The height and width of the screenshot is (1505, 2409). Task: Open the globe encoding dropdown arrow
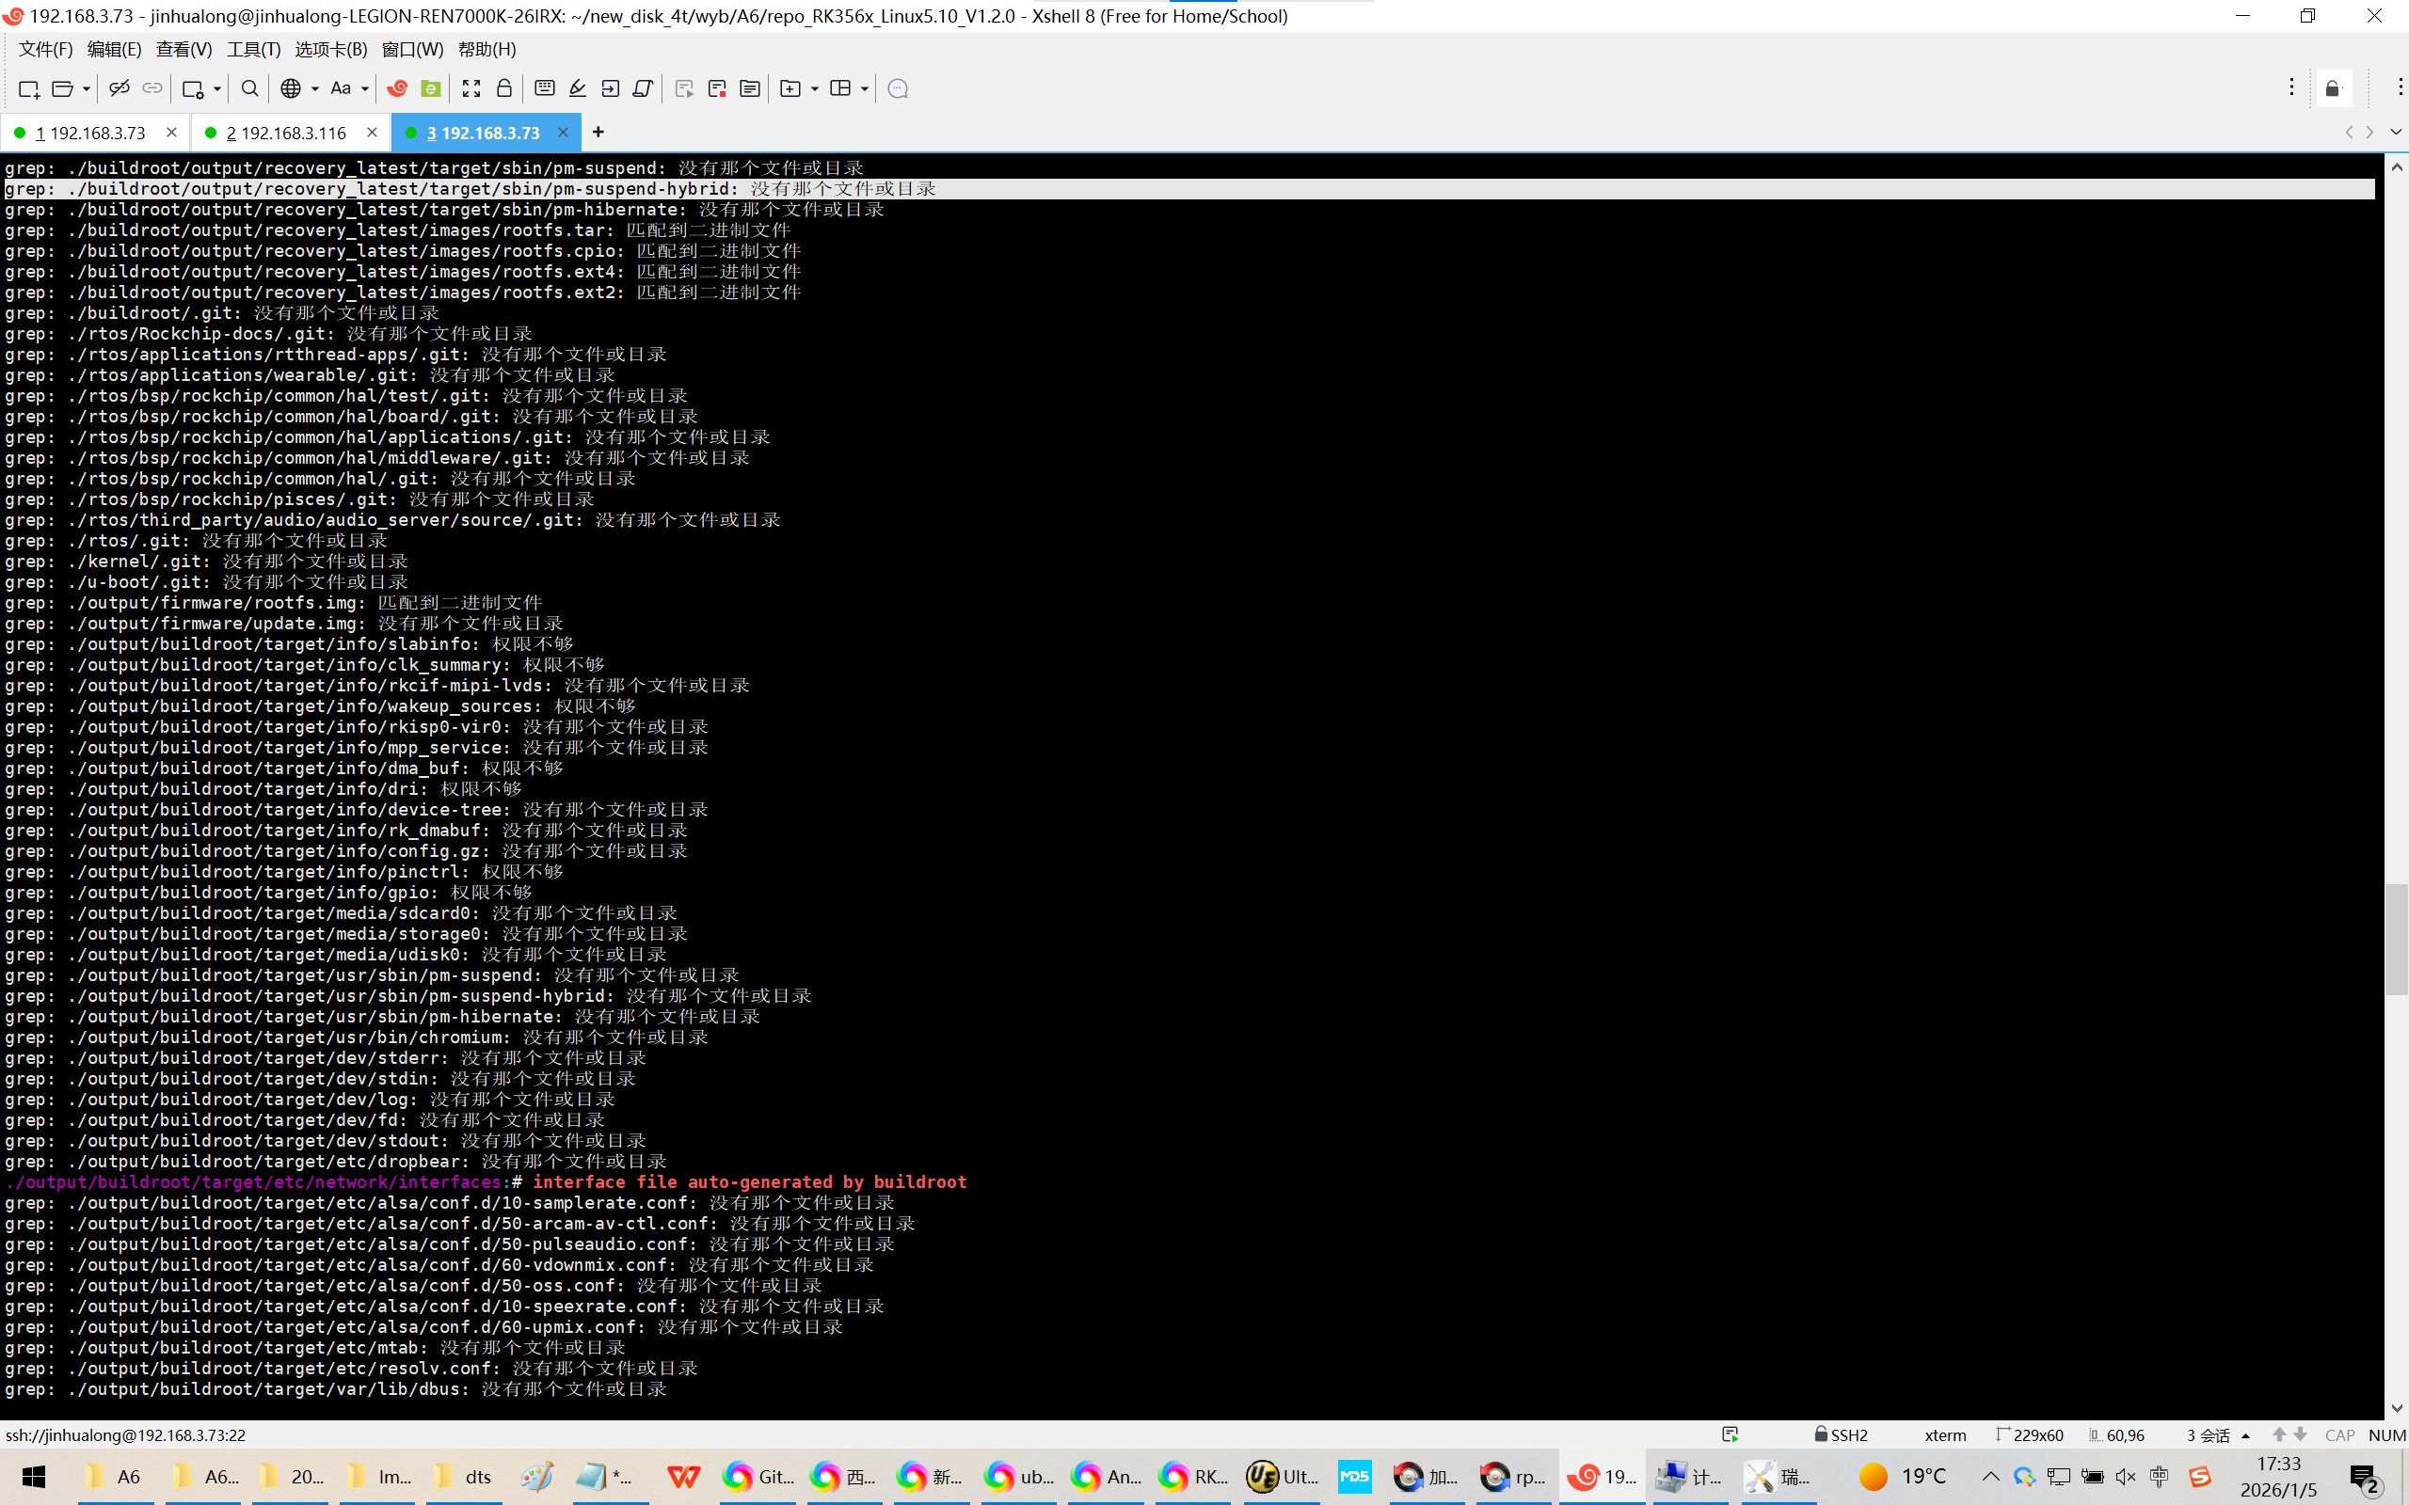[x=314, y=88]
